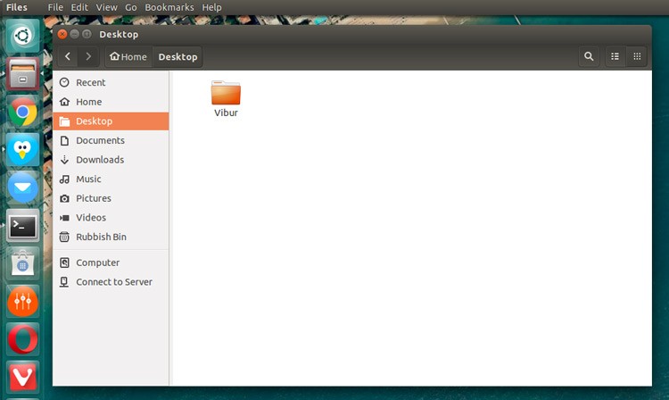Image resolution: width=669 pixels, height=400 pixels.
Task: Launch Terminal from the dock
Action: click(x=22, y=225)
